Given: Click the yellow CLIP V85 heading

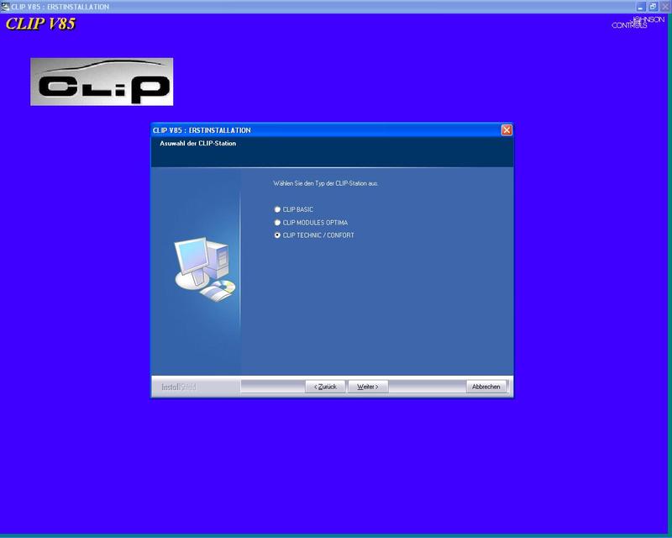Looking at the screenshot, I should (x=40, y=24).
